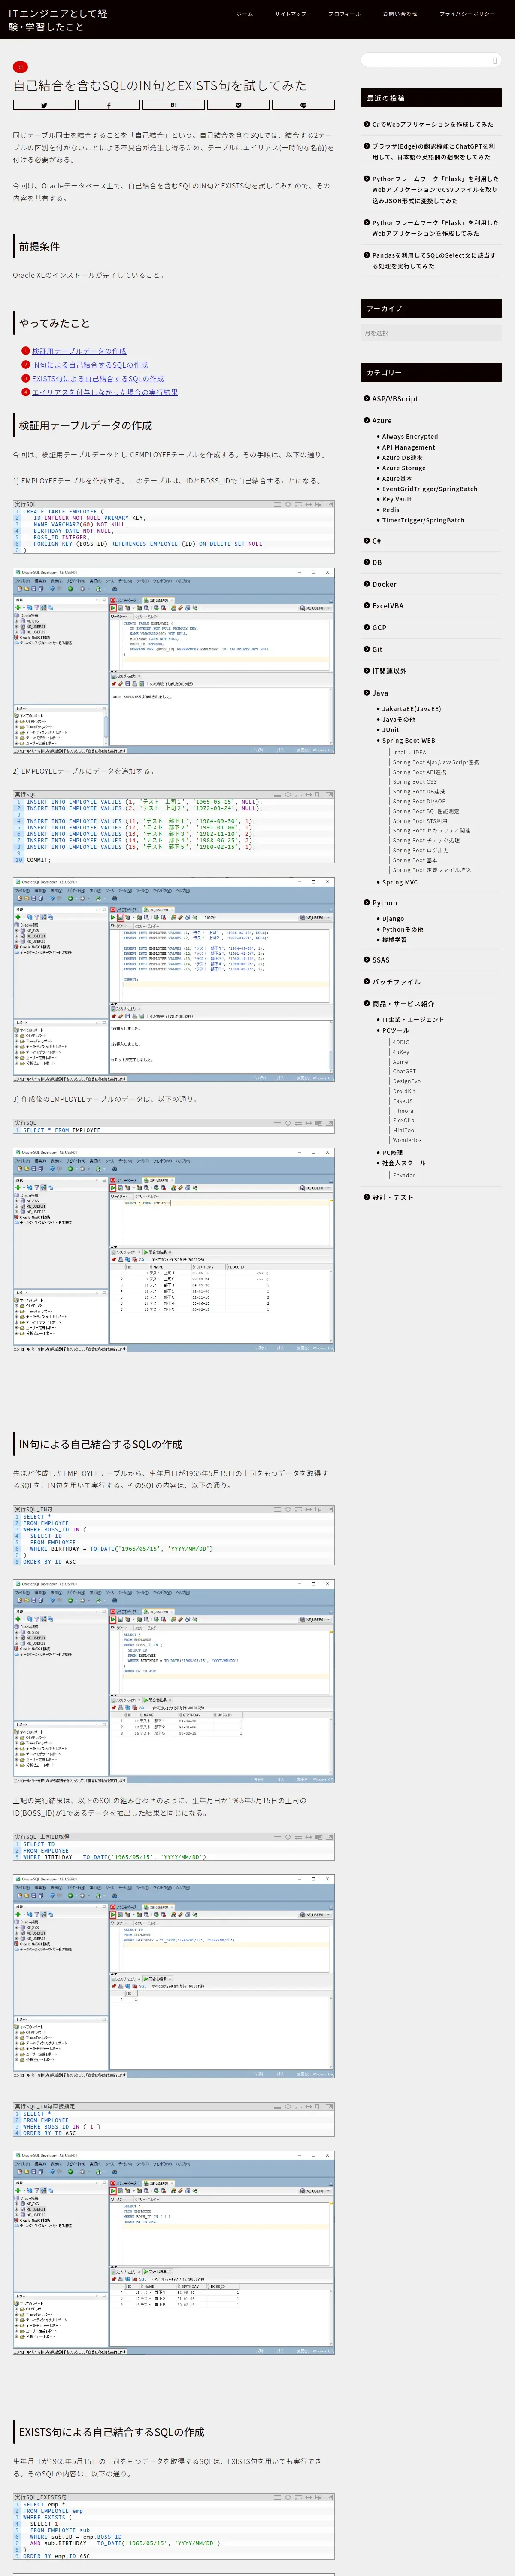The height and width of the screenshot is (2576, 515).
Task: Expand the SELECT * FROM EMPLOYEE code block
Action: pyautogui.click(x=308, y=1123)
